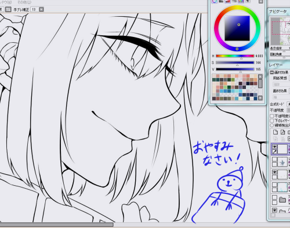Click the toolbar button left of 手ブレ補正
290x228 pixels.
(x=8, y=9)
